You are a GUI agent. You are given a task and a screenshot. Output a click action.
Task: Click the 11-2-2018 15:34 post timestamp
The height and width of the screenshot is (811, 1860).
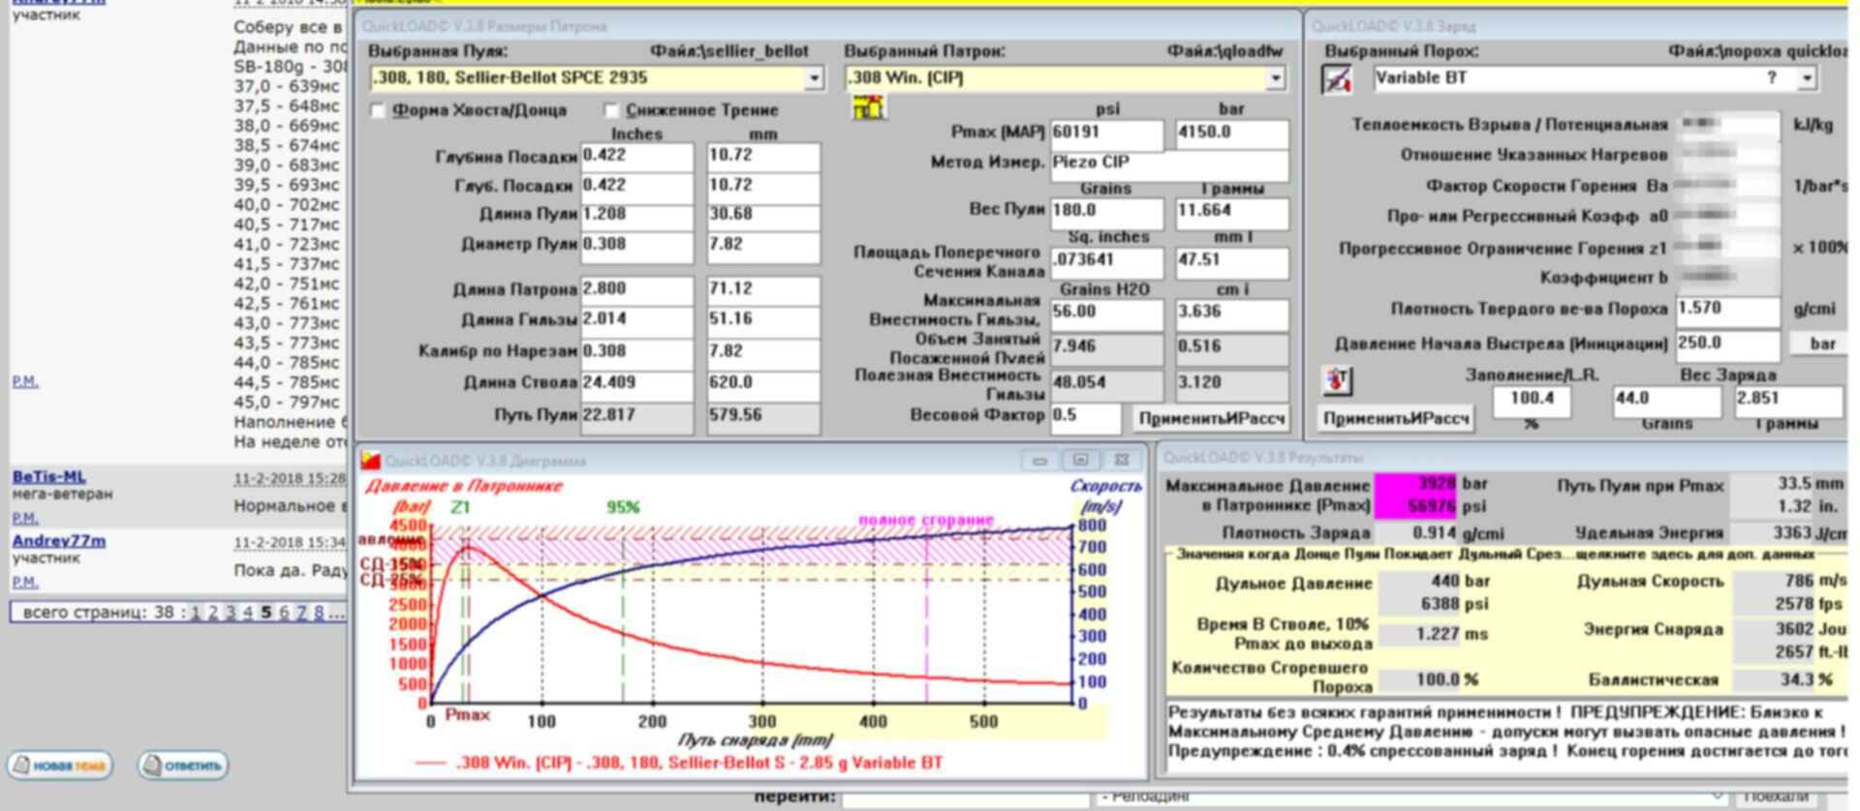tap(290, 543)
